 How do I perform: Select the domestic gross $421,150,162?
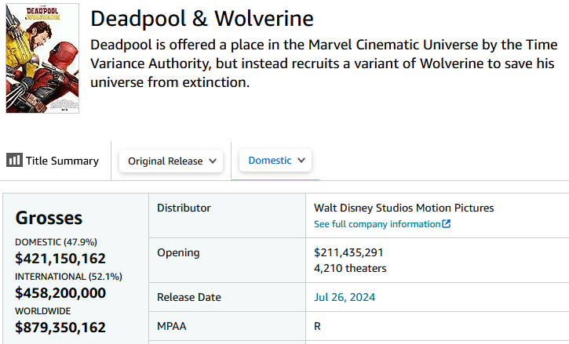(60, 259)
